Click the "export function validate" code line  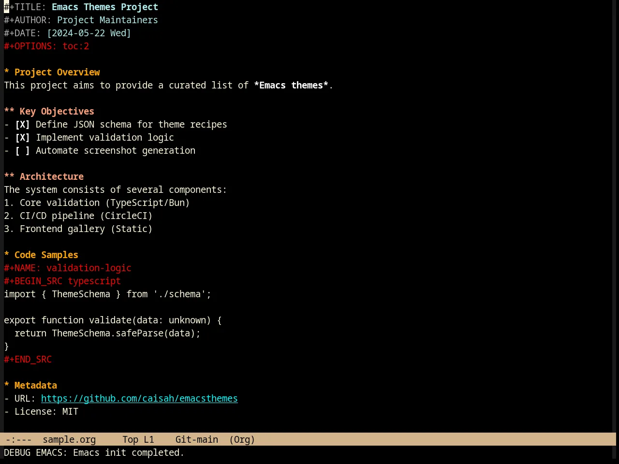(113, 320)
